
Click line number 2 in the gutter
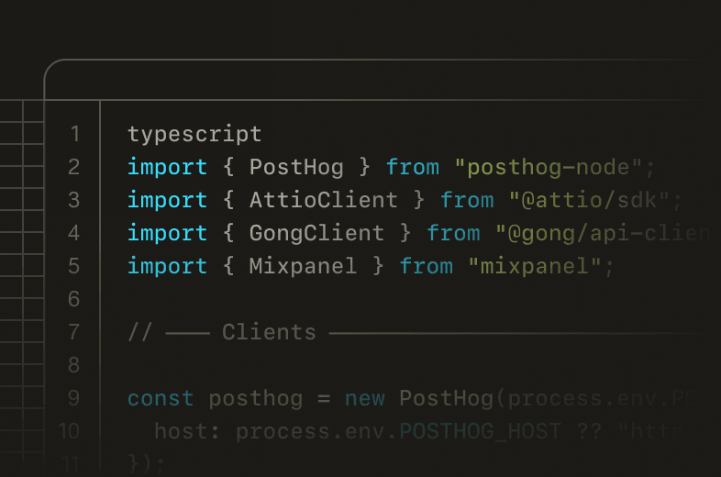[x=74, y=168]
